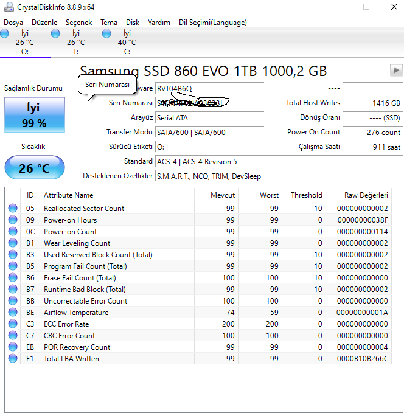
Task: Click raw value 0000B10B266C
Action: [363, 359]
